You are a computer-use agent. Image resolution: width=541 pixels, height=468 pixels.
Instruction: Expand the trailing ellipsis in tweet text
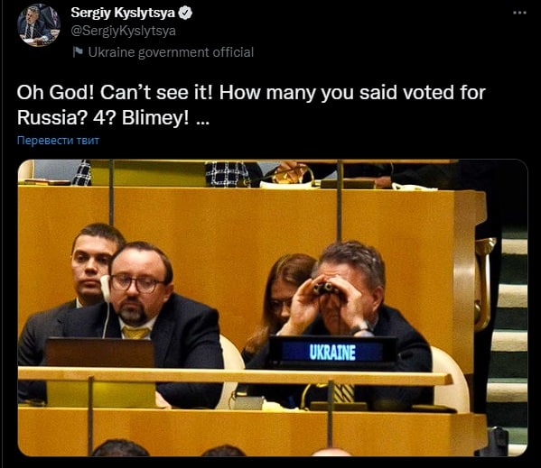202,119
